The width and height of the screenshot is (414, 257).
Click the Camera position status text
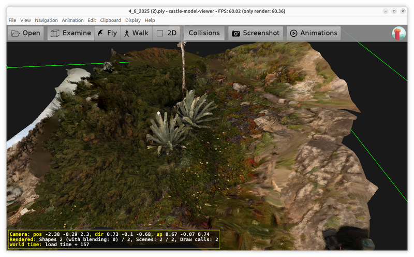click(x=110, y=234)
